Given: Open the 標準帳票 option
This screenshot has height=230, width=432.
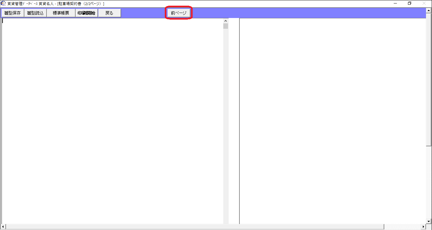Looking at the screenshot, I should (x=61, y=13).
